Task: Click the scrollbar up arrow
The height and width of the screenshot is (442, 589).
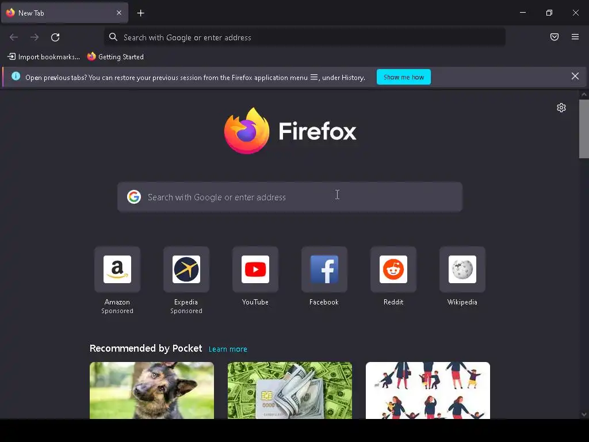Action: (x=584, y=95)
